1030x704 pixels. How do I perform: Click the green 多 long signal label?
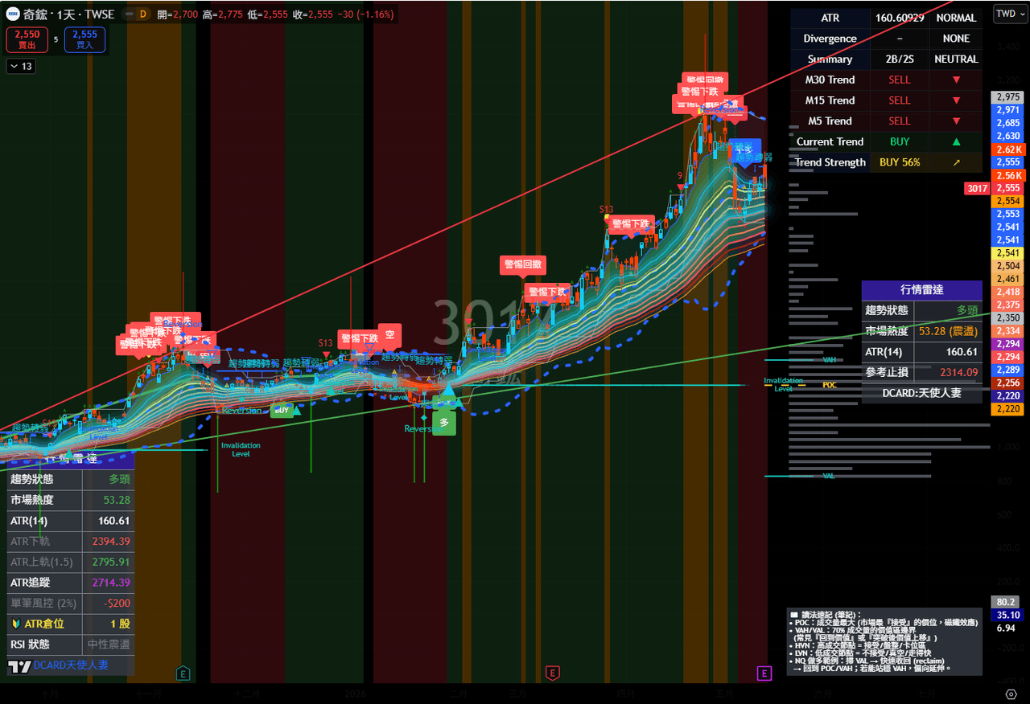pyautogui.click(x=443, y=422)
